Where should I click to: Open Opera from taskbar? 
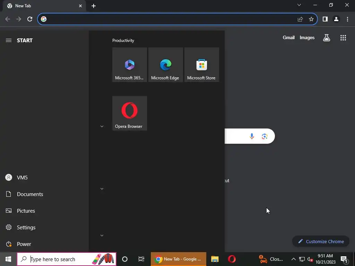[x=232, y=259]
